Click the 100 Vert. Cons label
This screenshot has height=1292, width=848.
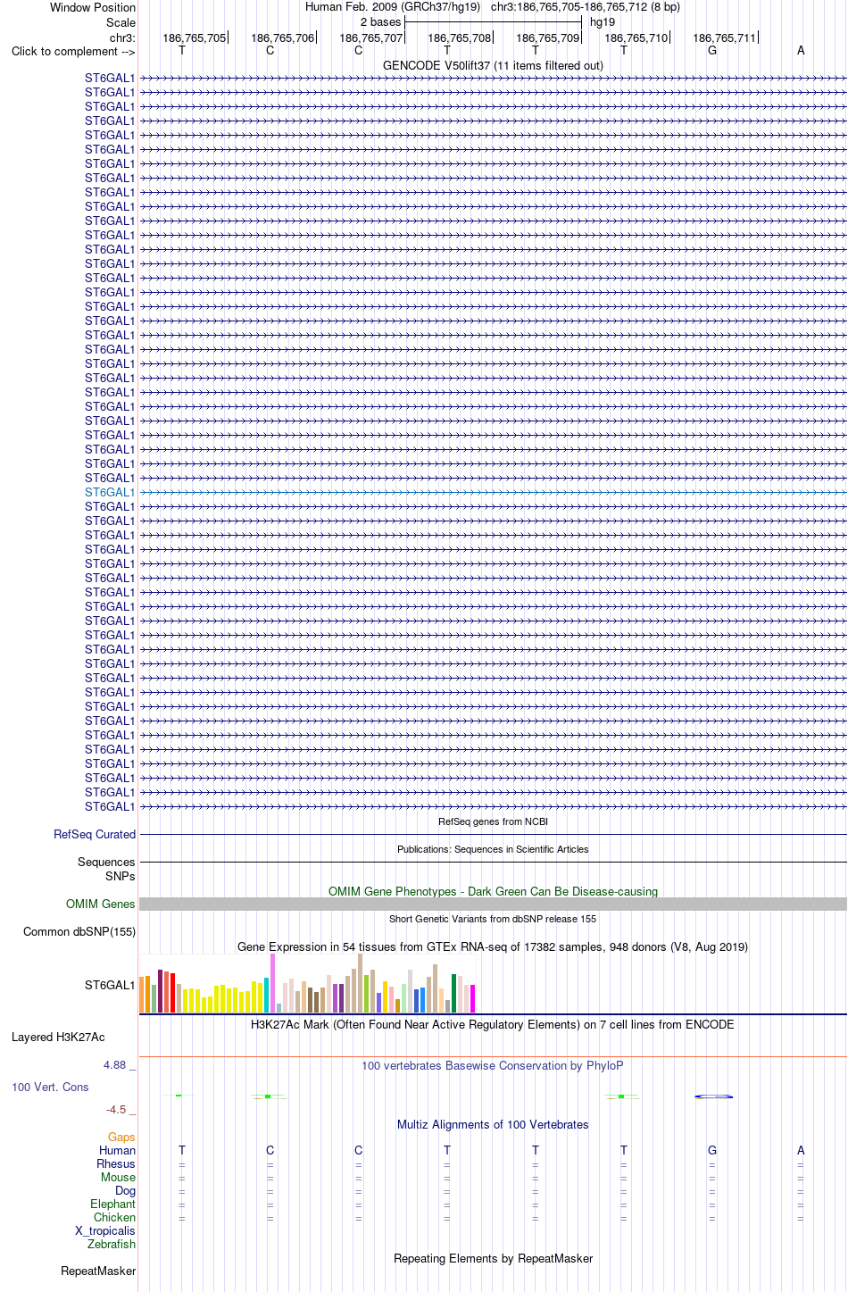(x=50, y=1088)
